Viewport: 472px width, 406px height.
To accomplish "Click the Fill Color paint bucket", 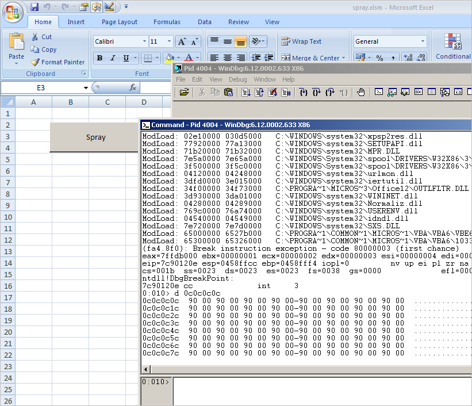I will tap(170, 58).
